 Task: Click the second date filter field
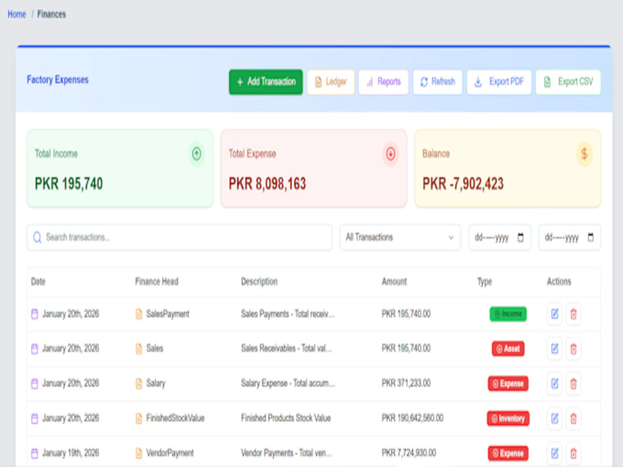pos(569,237)
